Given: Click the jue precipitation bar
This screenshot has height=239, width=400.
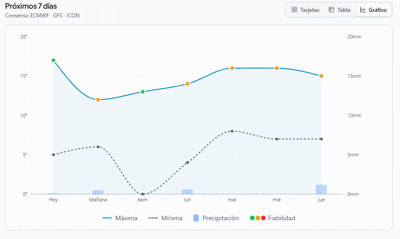Looking at the screenshot, I should click(321, 190).
